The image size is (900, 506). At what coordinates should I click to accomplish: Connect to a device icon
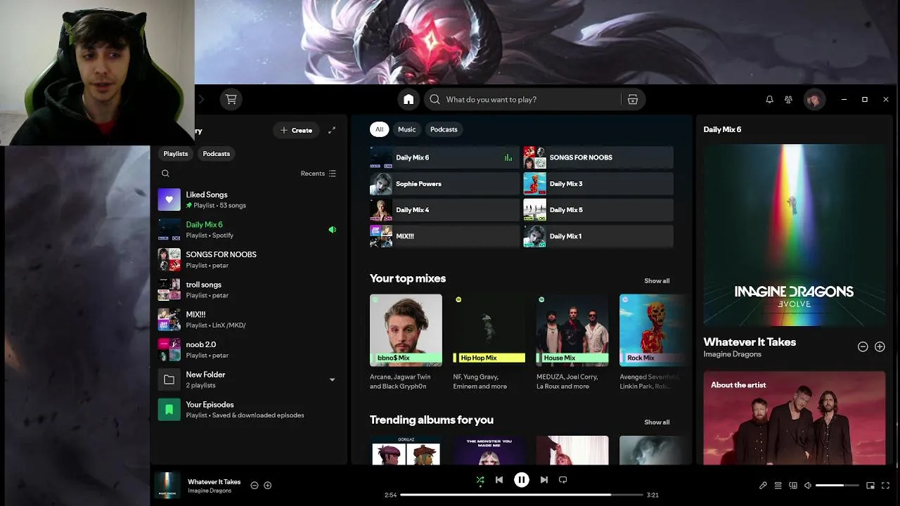click(x=793, y=486)
